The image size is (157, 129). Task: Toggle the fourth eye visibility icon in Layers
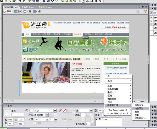pos(155,28)
